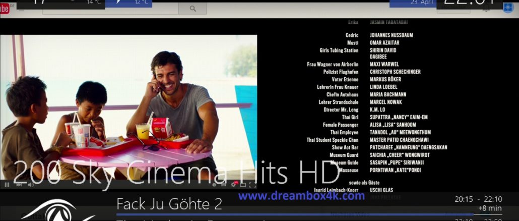The width and height of the screenshot is (519, 221).
Task: Click credit name CHRISTOPH SCHECHINGER
Action: pos(395,72)
